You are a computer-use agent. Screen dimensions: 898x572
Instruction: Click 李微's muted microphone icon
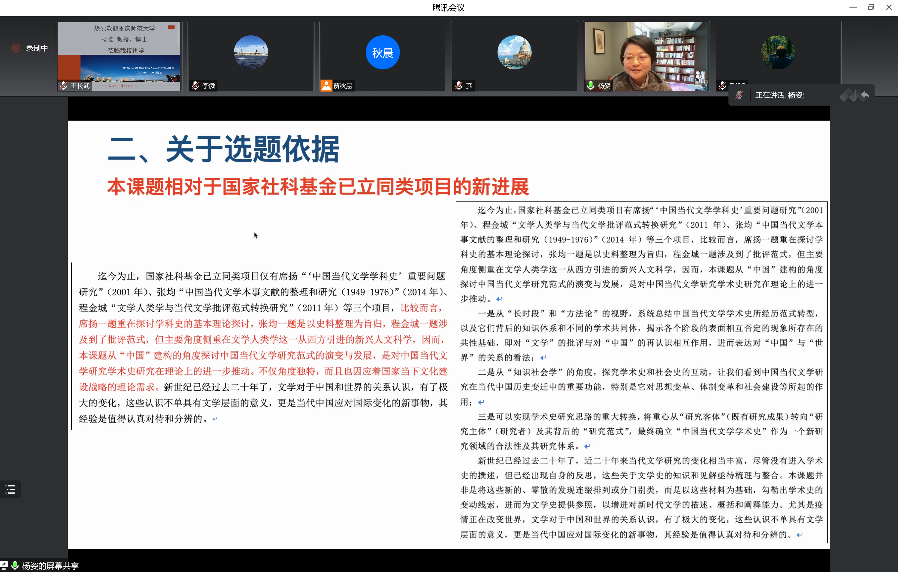(195, 86)
